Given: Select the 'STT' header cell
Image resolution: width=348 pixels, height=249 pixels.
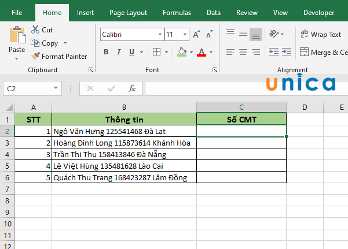Looking at the screenshot, I should click(33, 120).
